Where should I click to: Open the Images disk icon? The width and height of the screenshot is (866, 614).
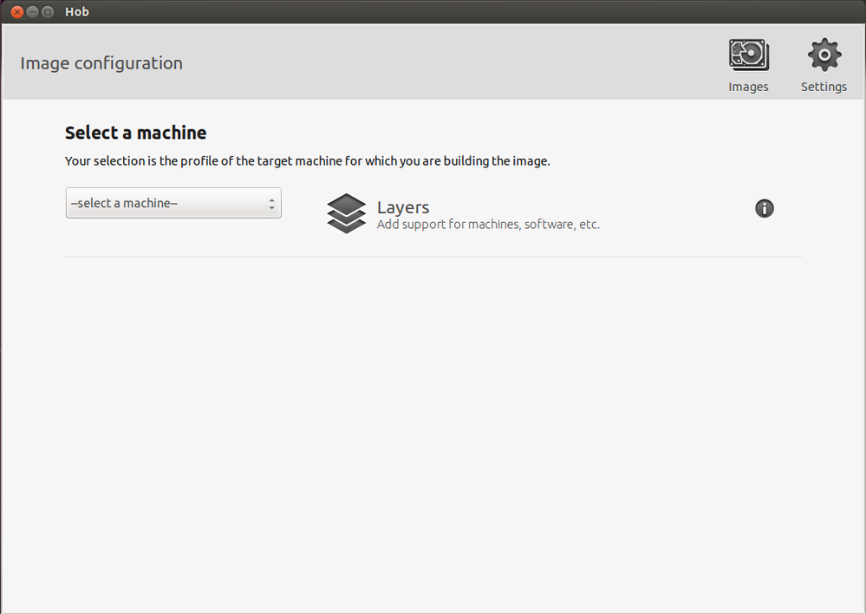[x=748, y=56]
